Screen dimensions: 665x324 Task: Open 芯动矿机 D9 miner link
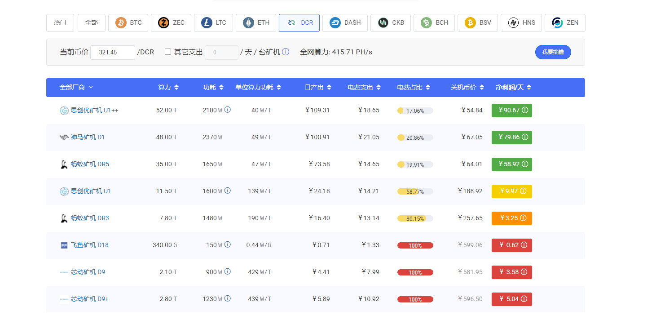point(88,272)
